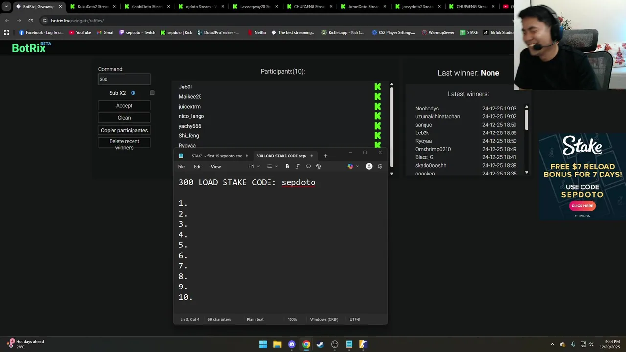Open UTF-8 encoding selector
The height and width of the screenshot is (352, 626).
(x=355, y=319)
